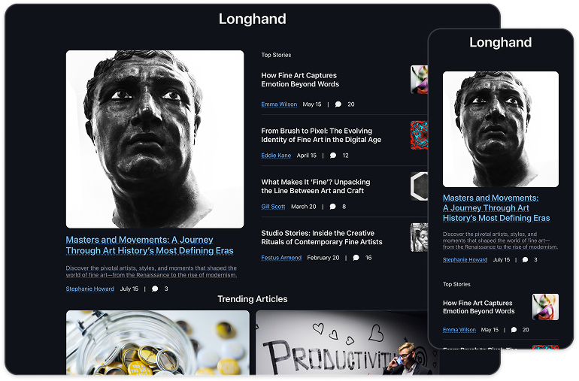Click the Gill Scott author link

[x=273, y=207]
